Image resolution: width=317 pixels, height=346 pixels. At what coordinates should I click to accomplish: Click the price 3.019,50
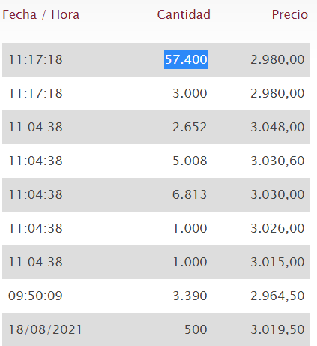(277, 329)
